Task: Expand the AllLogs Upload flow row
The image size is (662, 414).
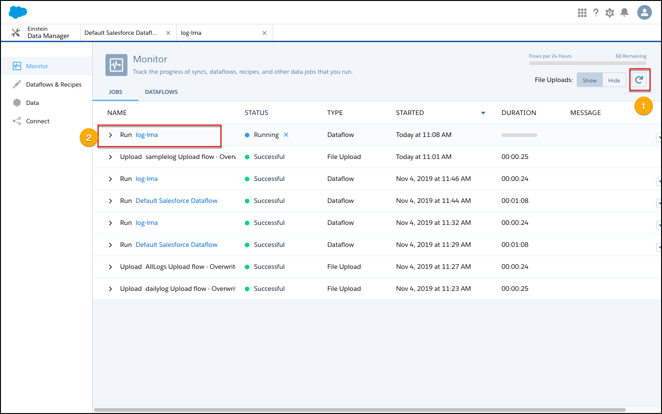Action: click(110, 267)
